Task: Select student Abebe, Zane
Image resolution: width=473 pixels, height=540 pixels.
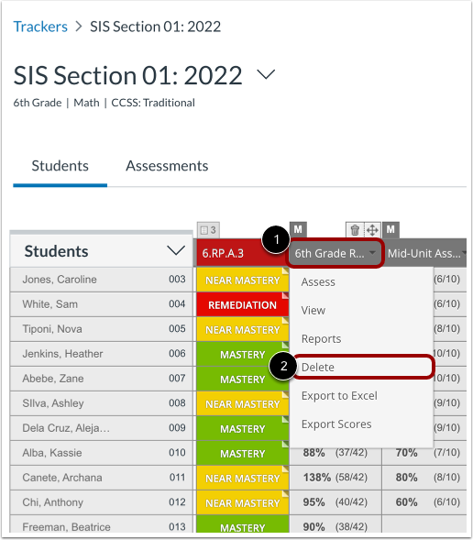Action: [52, 379]
